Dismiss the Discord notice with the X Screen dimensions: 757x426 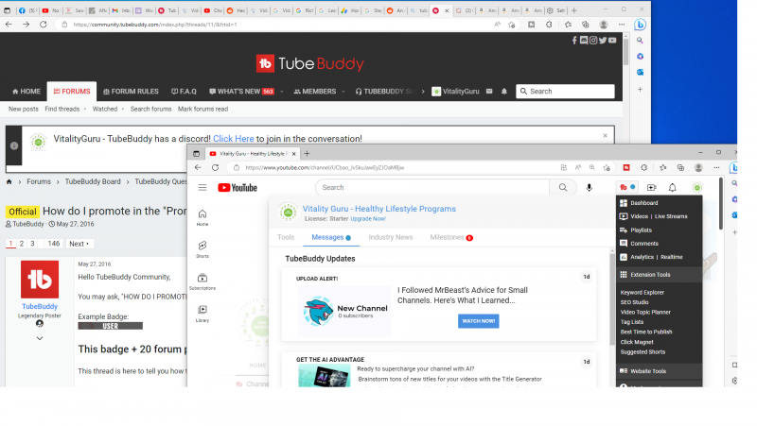click(x=15, y=146)
